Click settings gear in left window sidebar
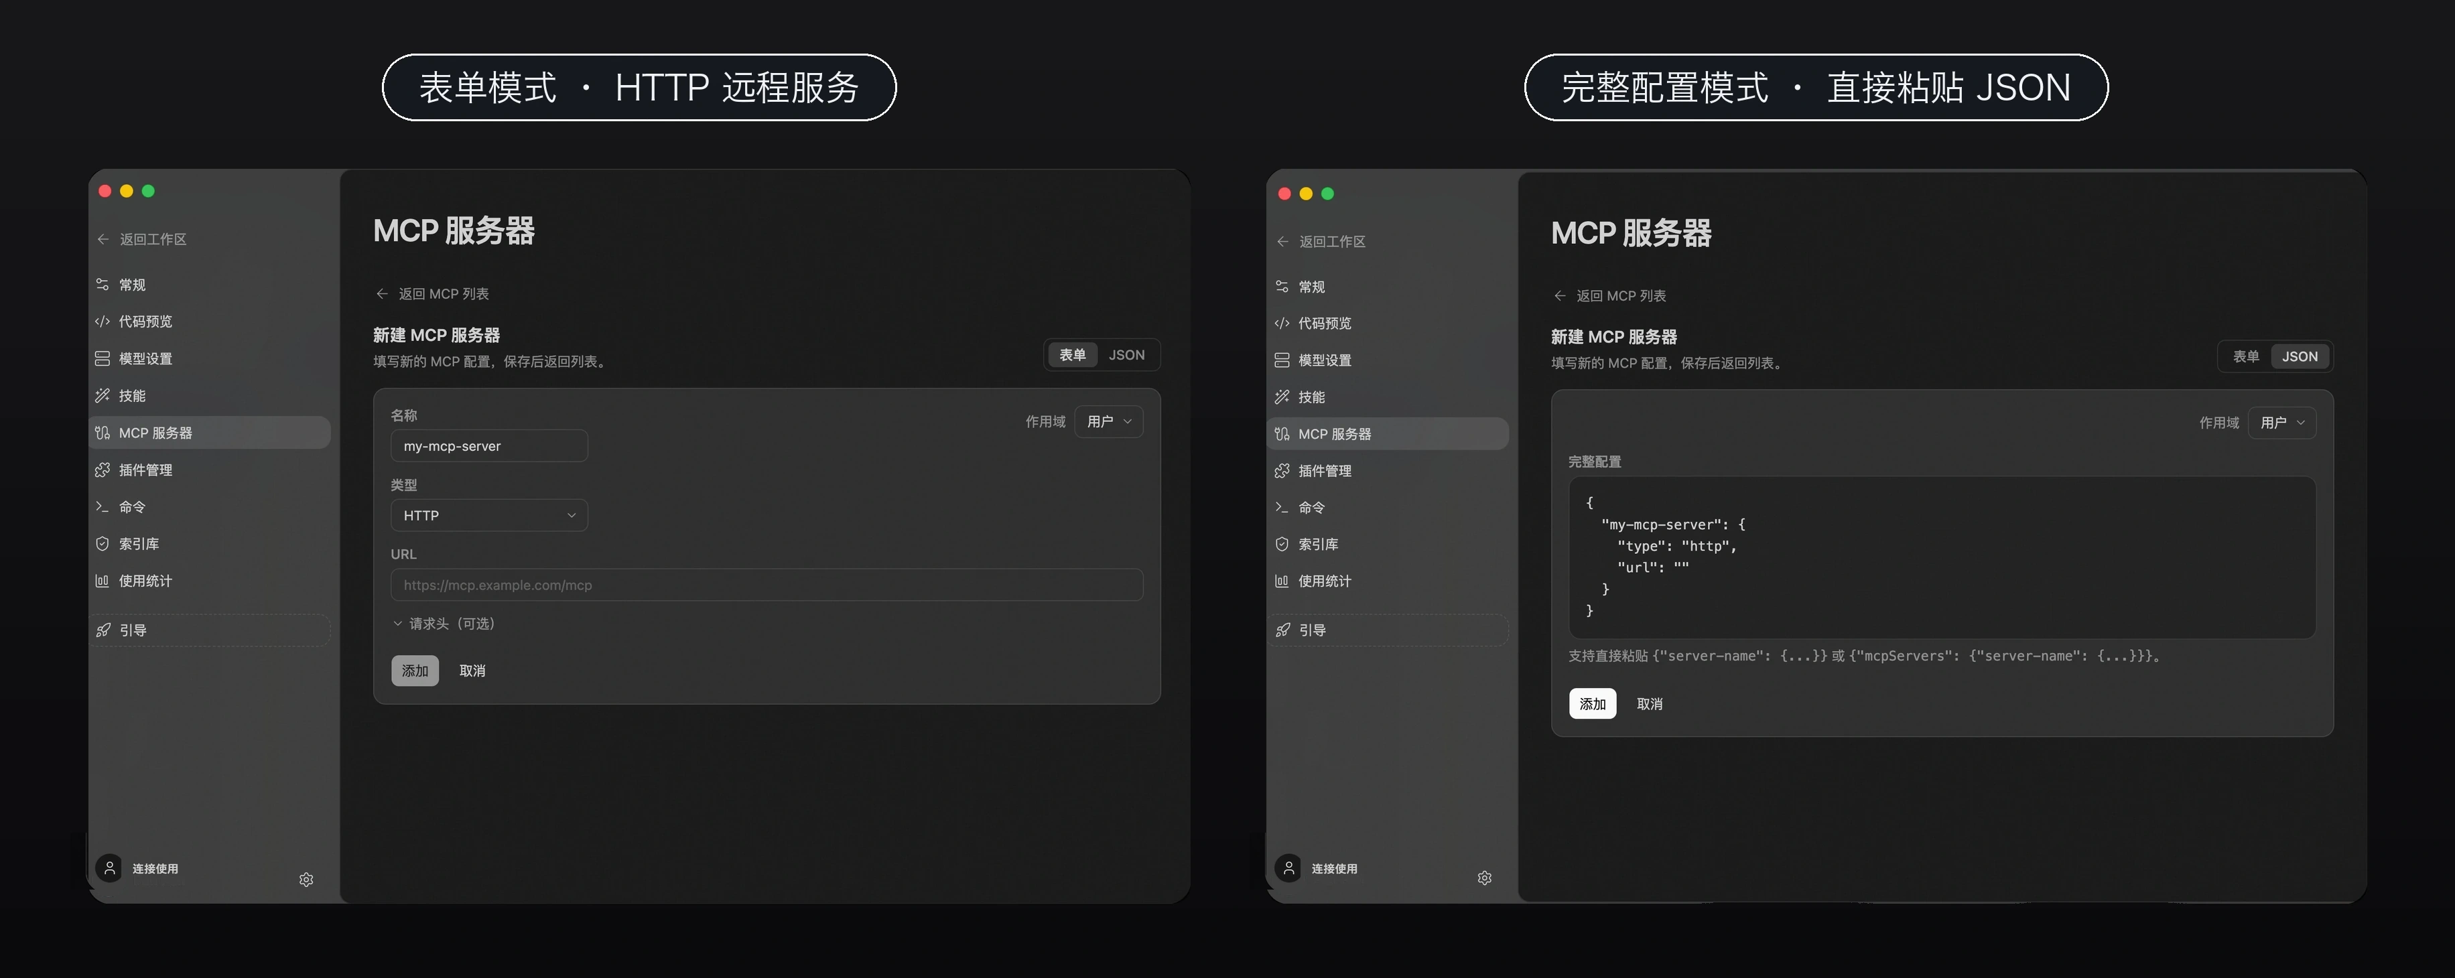Viewport: 2455px width, 978px height. point(306,879)
